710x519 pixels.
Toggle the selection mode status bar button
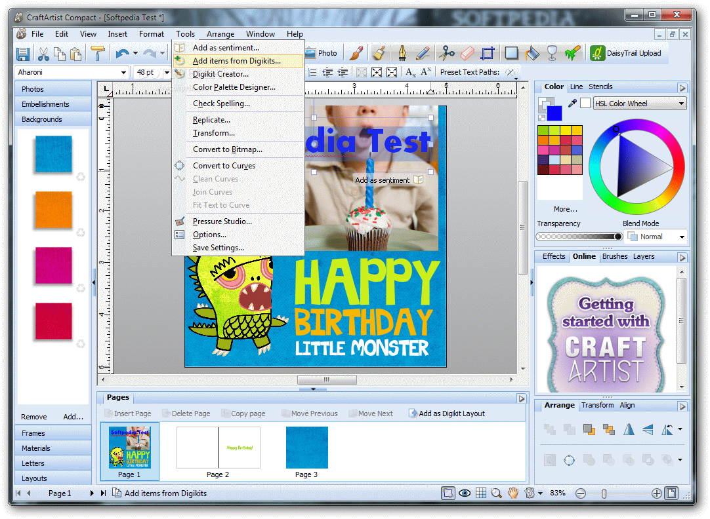coord(448,493)
